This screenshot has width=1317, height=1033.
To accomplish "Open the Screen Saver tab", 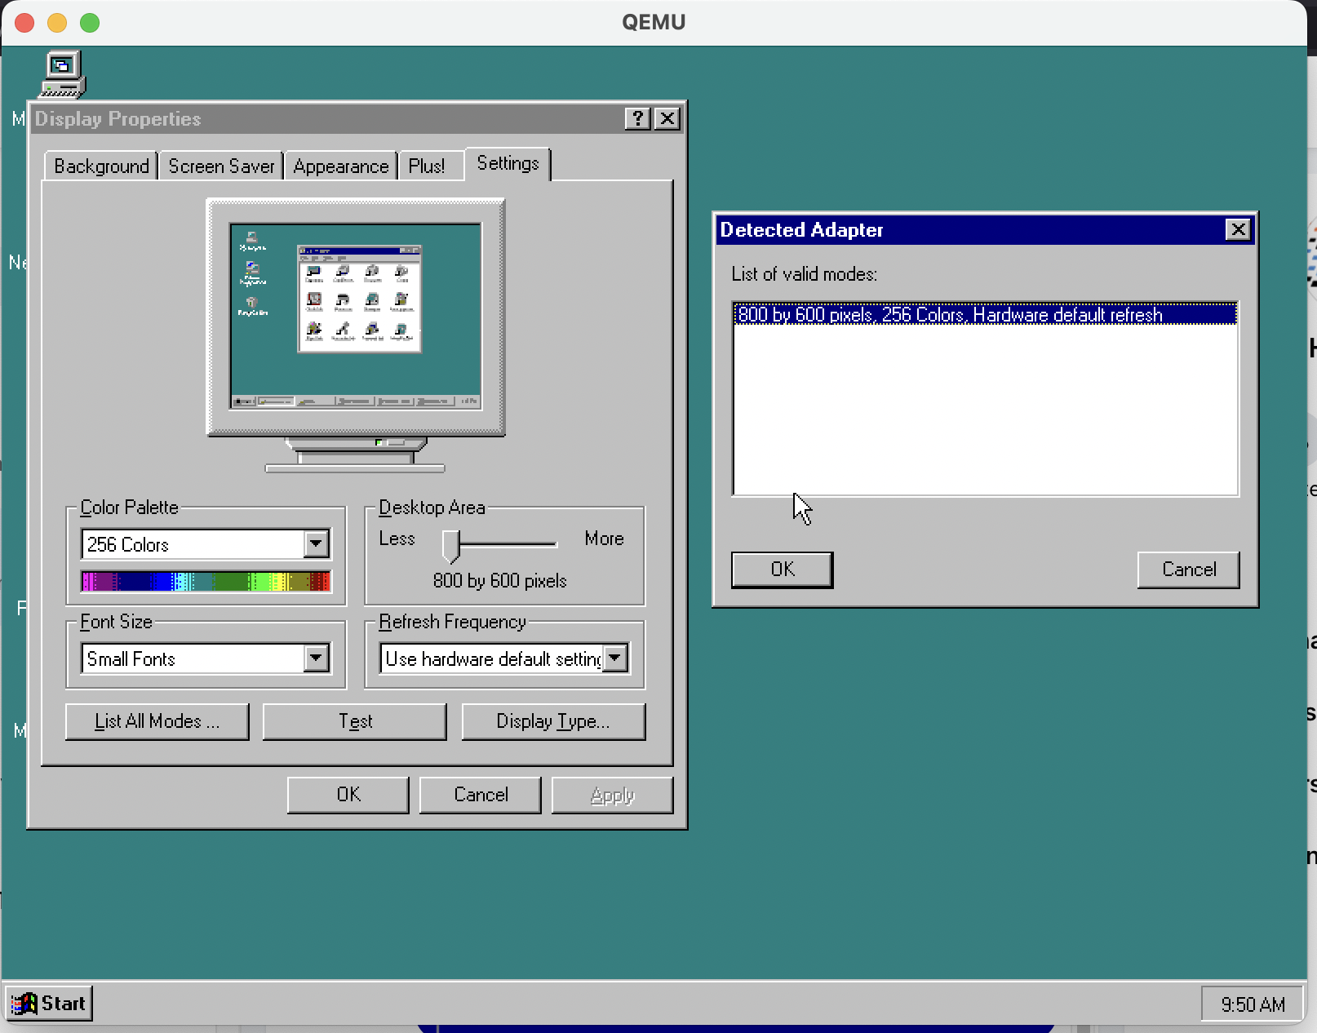I will click(221, 166).
